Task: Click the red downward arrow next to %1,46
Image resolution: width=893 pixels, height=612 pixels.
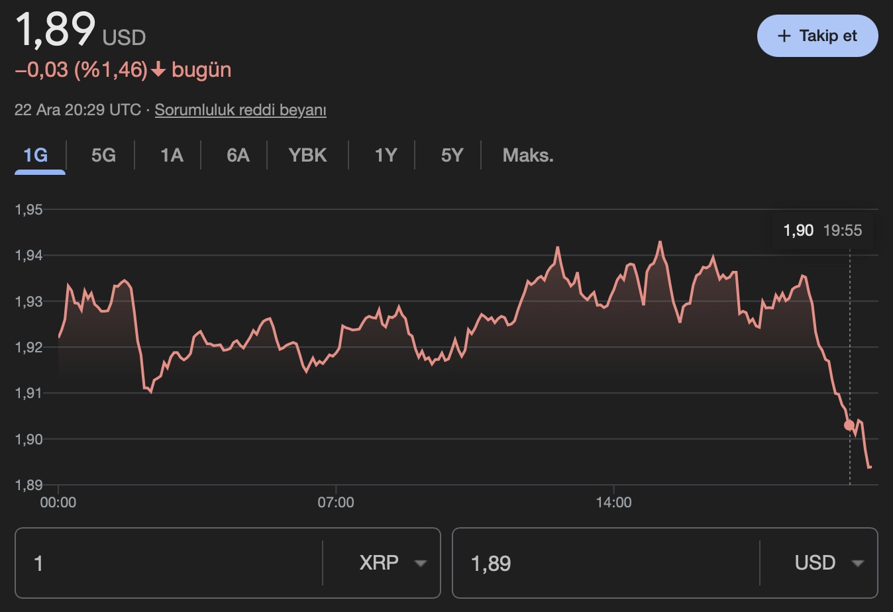Action: [158, 70]
